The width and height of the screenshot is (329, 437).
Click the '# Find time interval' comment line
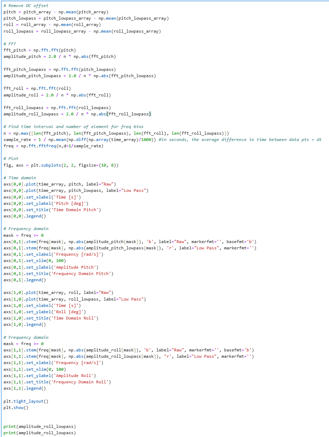73,127
